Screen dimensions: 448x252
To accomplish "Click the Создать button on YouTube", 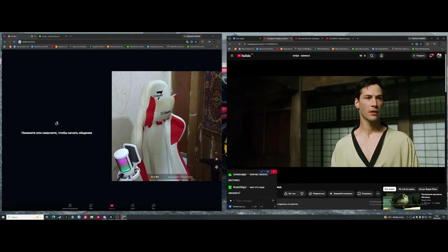I will (x=419, y=56).
